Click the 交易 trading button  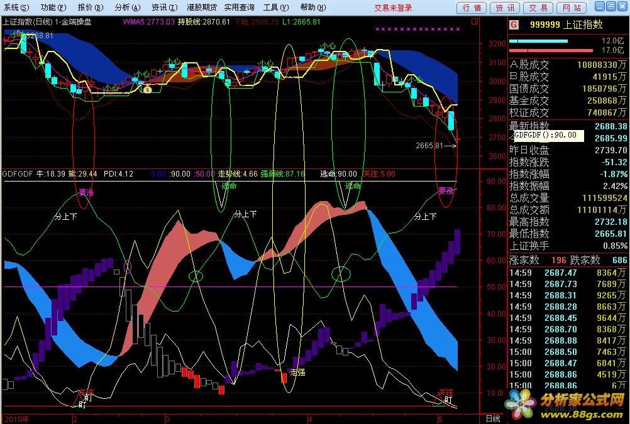coord(538,8)
